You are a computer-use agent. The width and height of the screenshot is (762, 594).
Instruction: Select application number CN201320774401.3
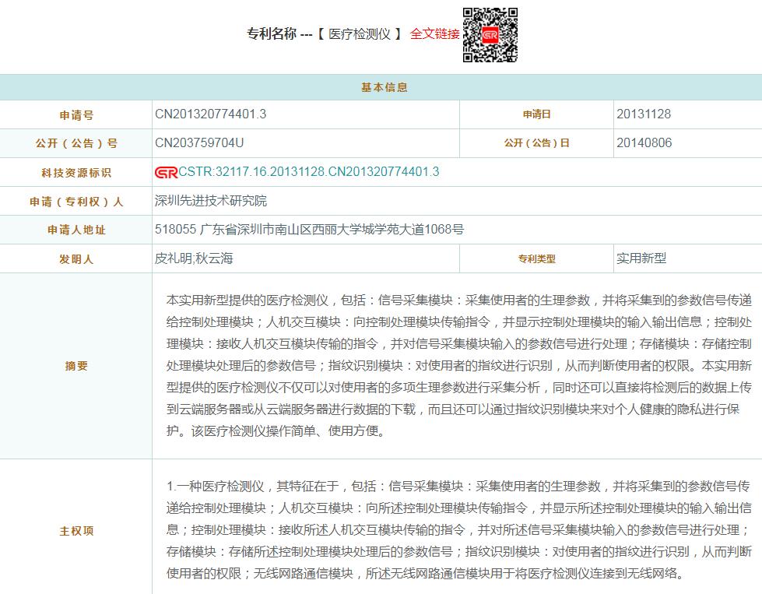tap(211, 114)
